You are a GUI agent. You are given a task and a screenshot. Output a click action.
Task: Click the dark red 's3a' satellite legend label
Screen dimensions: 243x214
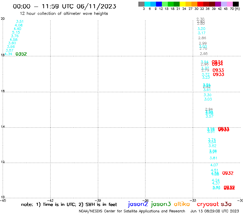point(226,204)
